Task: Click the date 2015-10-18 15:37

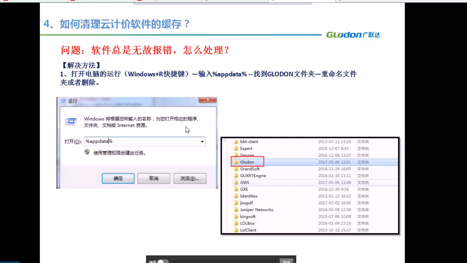Action: click(x=334, y=230)
